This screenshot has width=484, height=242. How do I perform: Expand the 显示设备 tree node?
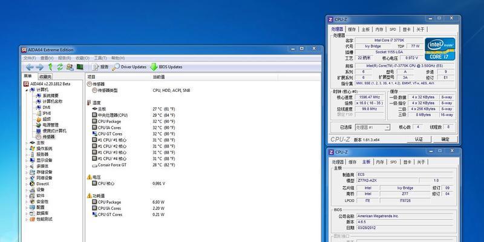[x=27, y=160]
